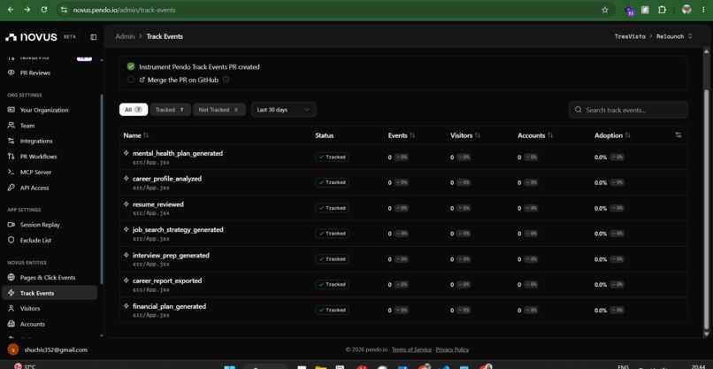The width and height of the screenshot is (713, 369).
Task: Open the mental_health_plan_generated event
Action: pos(177,153)
